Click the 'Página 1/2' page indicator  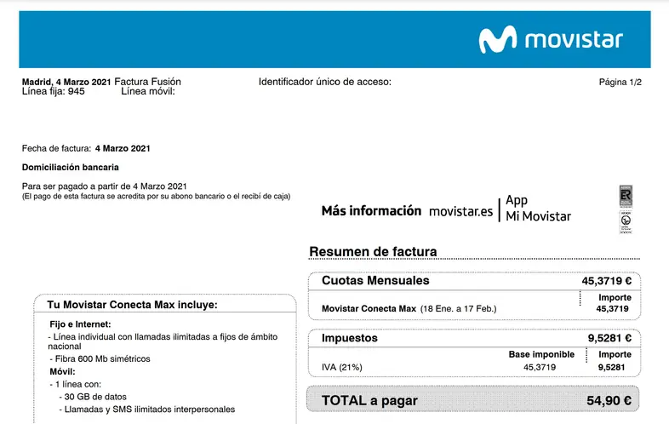[620, 82]
